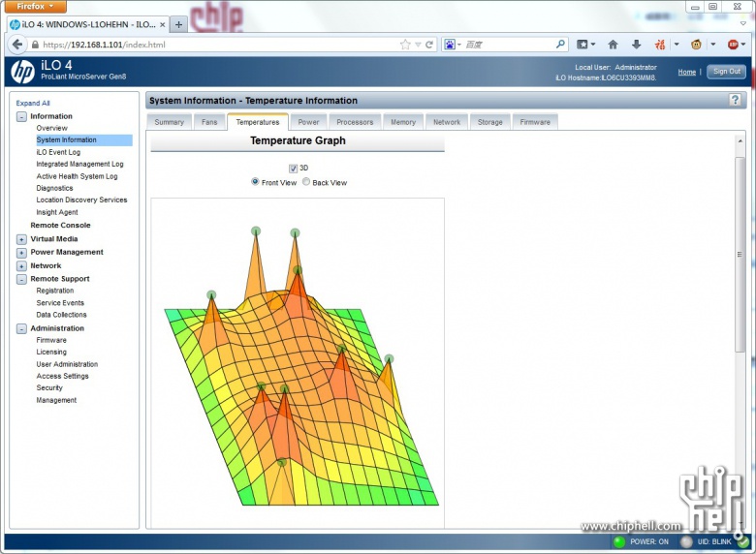Click the Firefox back arrow button
756x554 pixels.
point(17,45)
